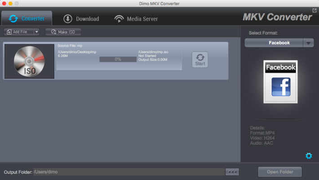Click the Add File button
The height and width of the screenshot is (180, 319).
click(x=18, y=32)
